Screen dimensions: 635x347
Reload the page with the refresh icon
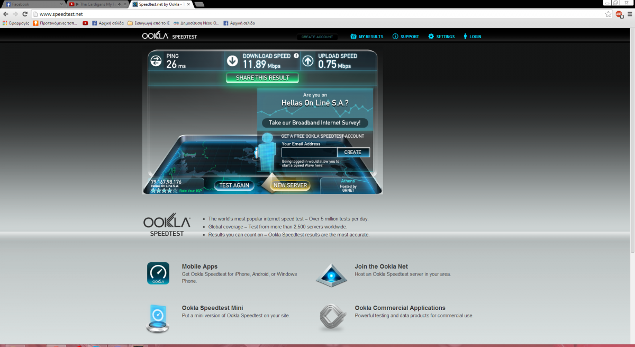pos(24,14)
